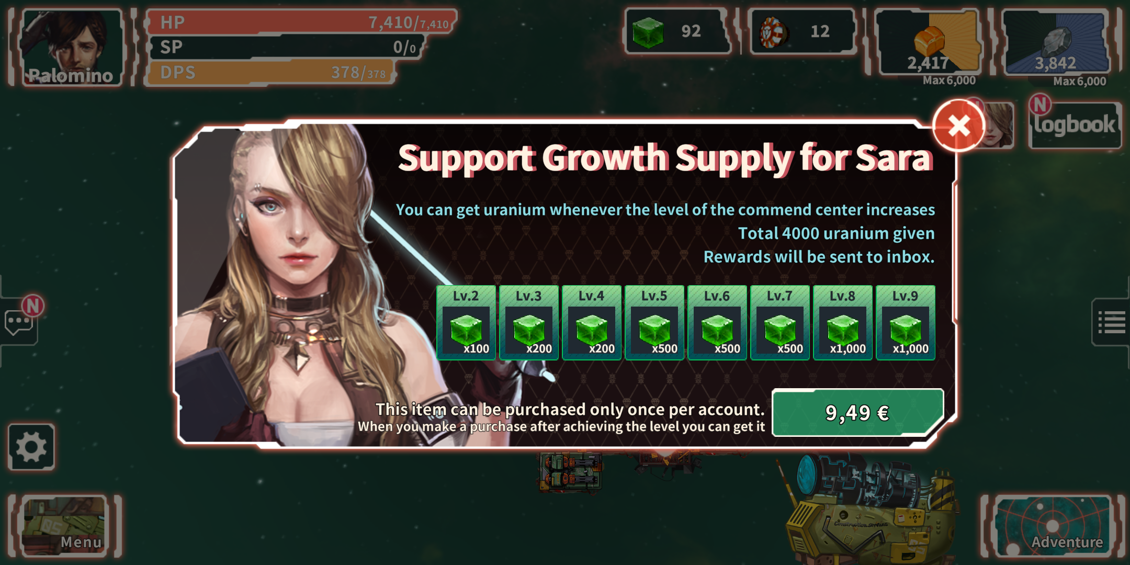
Task: Tap the green uranium counter showing 92
Action: (x=678, y=31)
